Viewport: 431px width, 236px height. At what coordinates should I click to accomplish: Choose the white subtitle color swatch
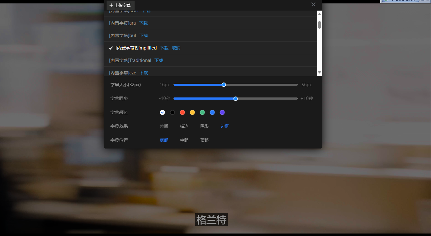(x=162, y=112)
